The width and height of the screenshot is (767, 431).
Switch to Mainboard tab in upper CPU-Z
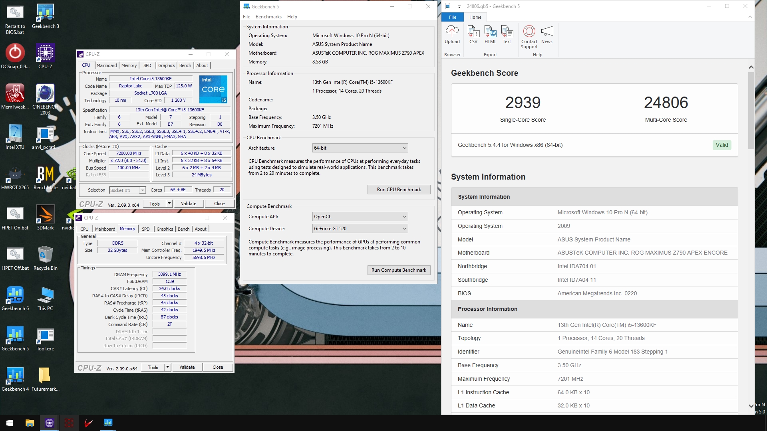coord(107,65)
